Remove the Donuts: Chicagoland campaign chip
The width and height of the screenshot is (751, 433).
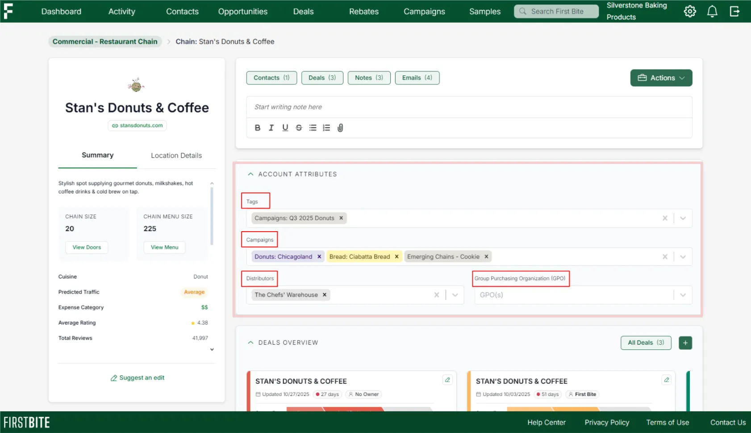(x=319, y=257)
